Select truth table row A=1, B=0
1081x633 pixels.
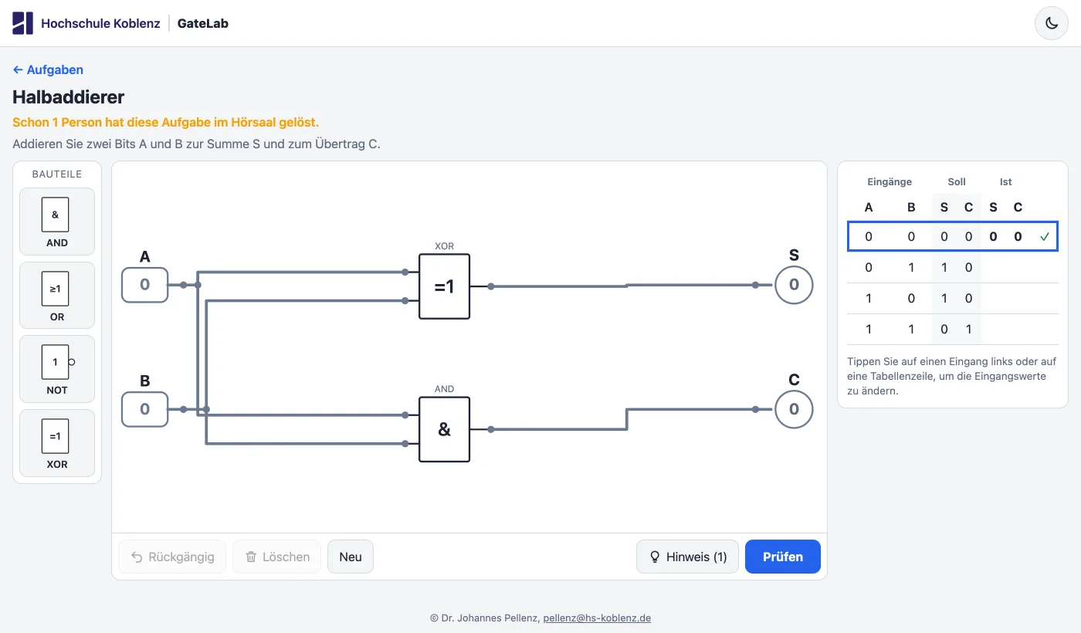(x=953, y=299)
